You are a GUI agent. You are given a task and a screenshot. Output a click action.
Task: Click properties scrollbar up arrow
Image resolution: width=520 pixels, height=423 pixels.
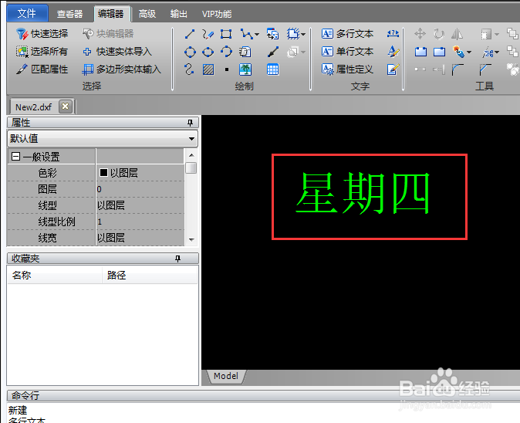[x=191, y=155]
